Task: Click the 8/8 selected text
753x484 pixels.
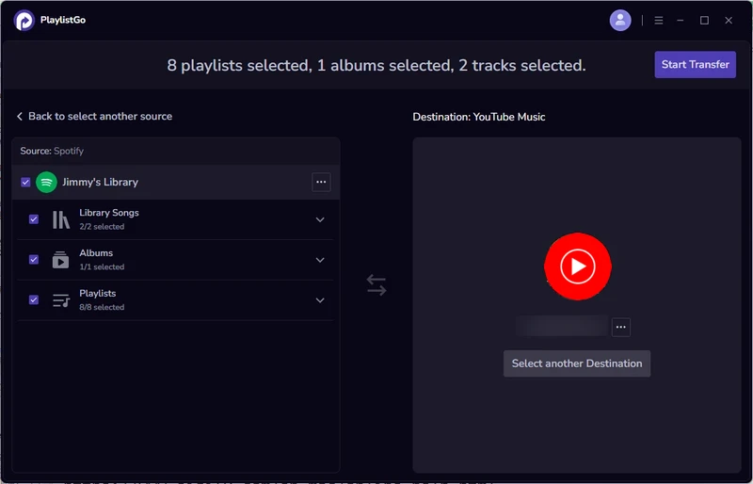Action: (x=102, y=307)
